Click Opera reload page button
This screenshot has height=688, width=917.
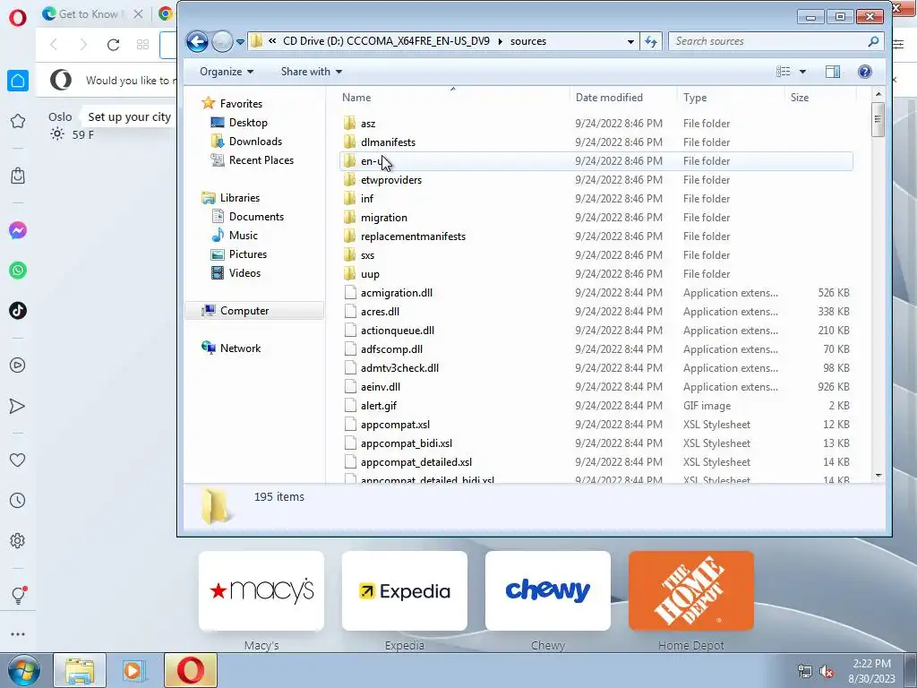tap(113, 45)
